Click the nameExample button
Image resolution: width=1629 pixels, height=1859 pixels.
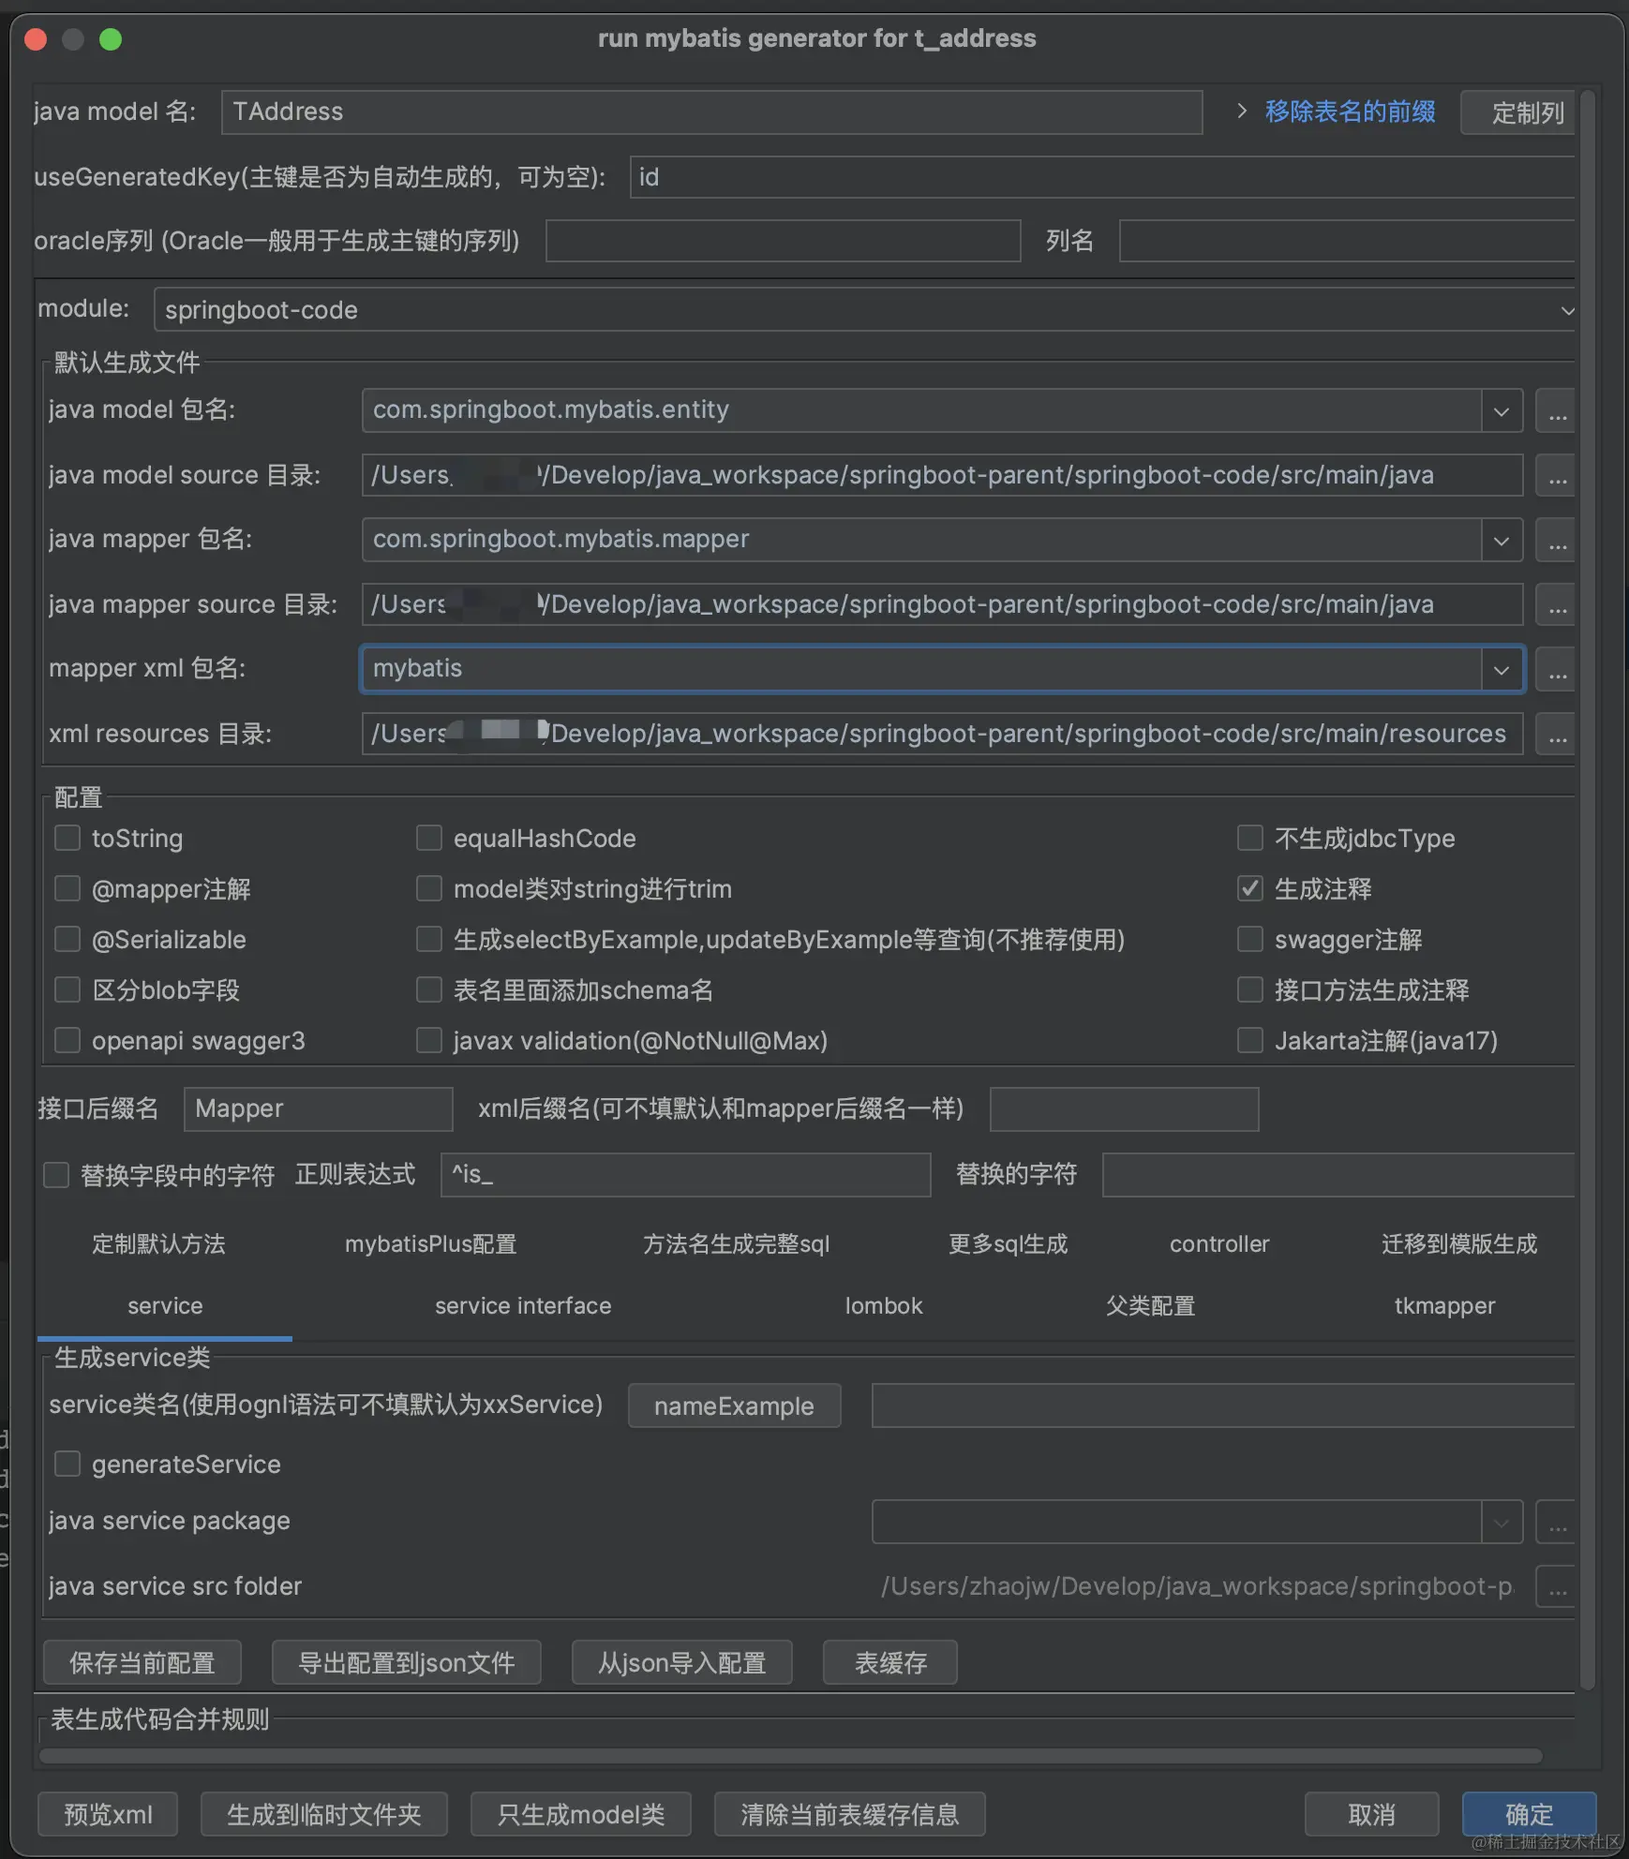734,1405
